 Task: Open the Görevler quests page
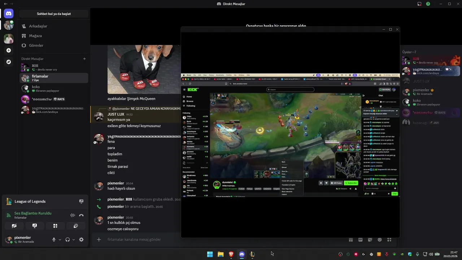[x=54, y=45]
